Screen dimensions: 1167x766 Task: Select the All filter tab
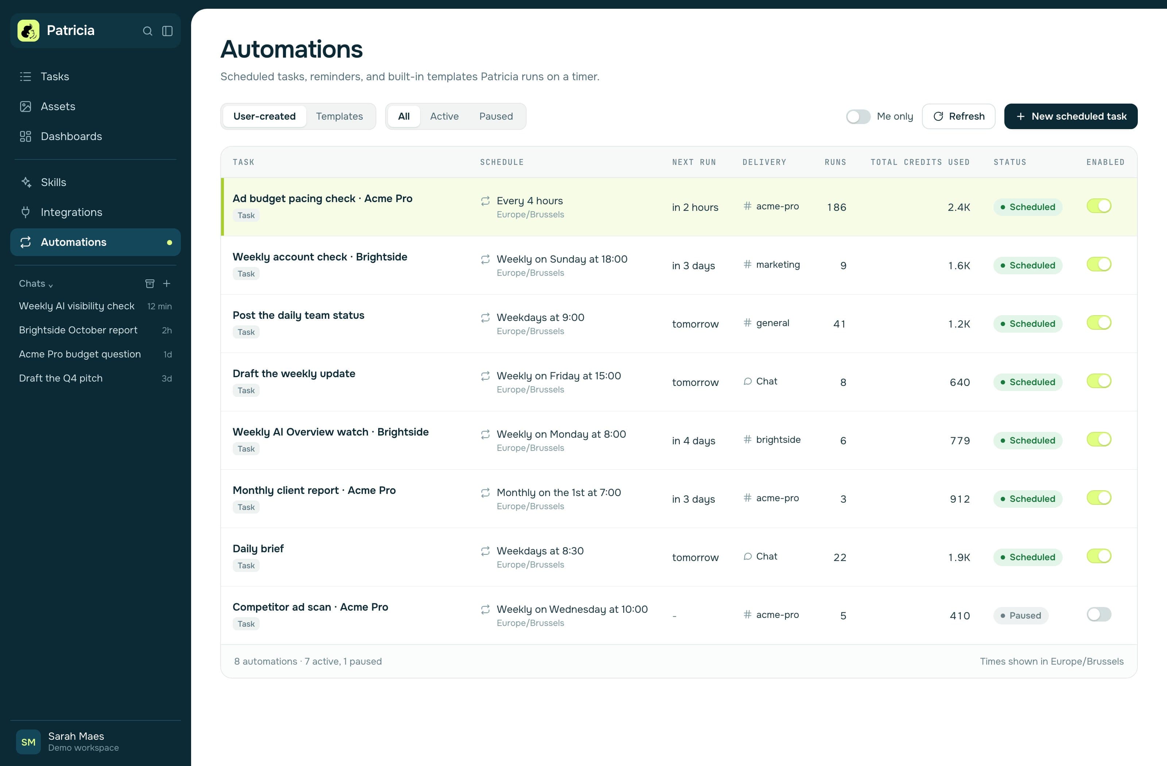pos(404,116)
